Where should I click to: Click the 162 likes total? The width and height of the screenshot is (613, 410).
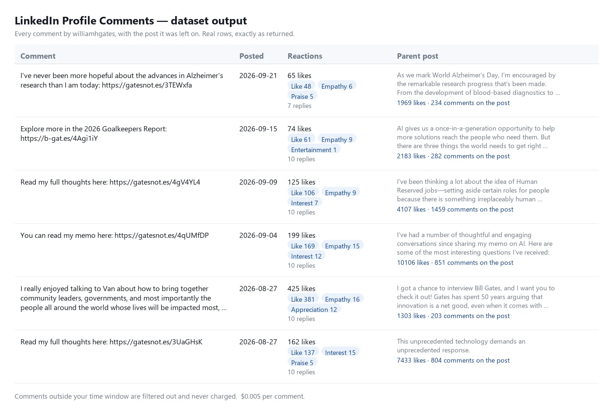tap(301, 342)
